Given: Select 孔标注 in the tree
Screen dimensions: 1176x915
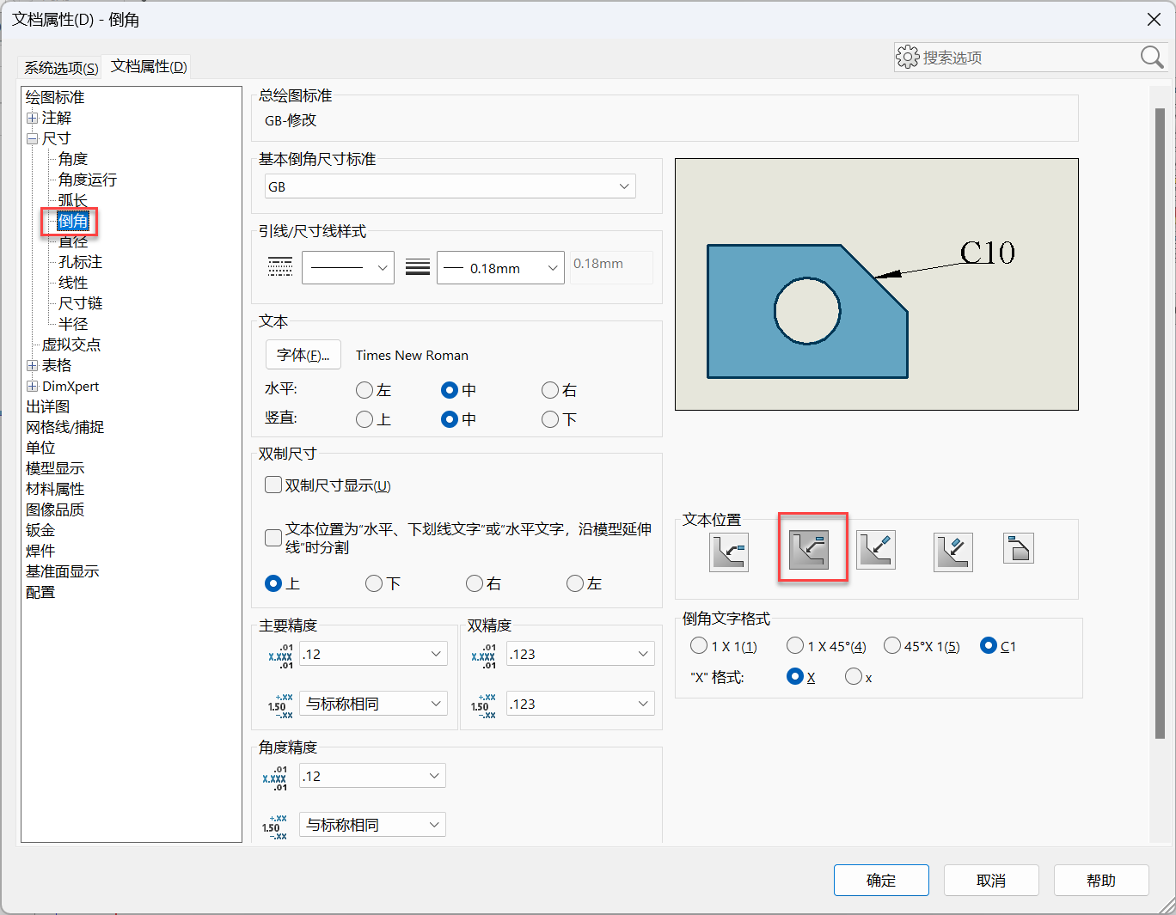Looking at the screenshot, I should (80, 262).
